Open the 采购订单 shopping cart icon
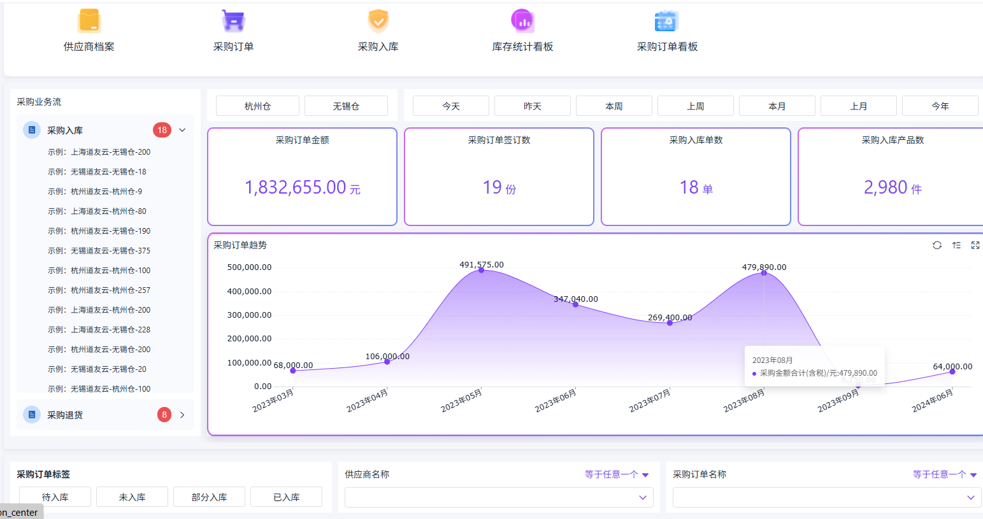This screenshot has height=519, width=983. [233, 20]
